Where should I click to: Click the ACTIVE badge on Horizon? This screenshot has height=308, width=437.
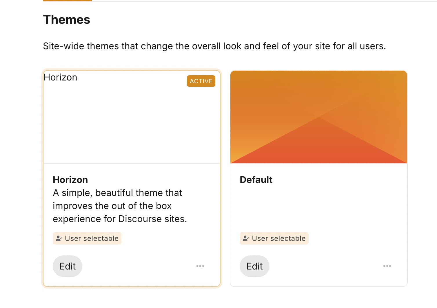(x=201, y=81)
